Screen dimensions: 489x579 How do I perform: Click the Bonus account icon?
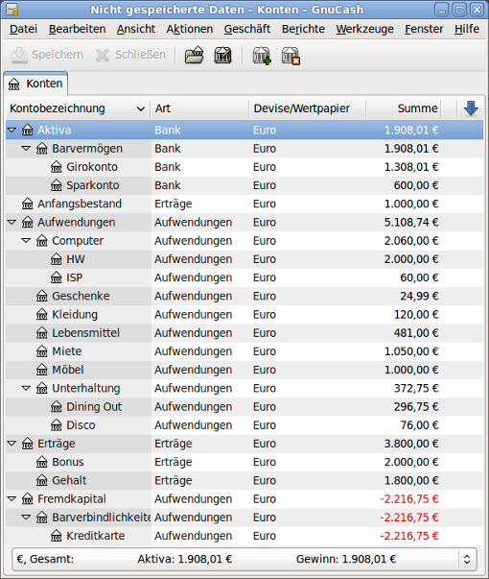tap(41, 462)
